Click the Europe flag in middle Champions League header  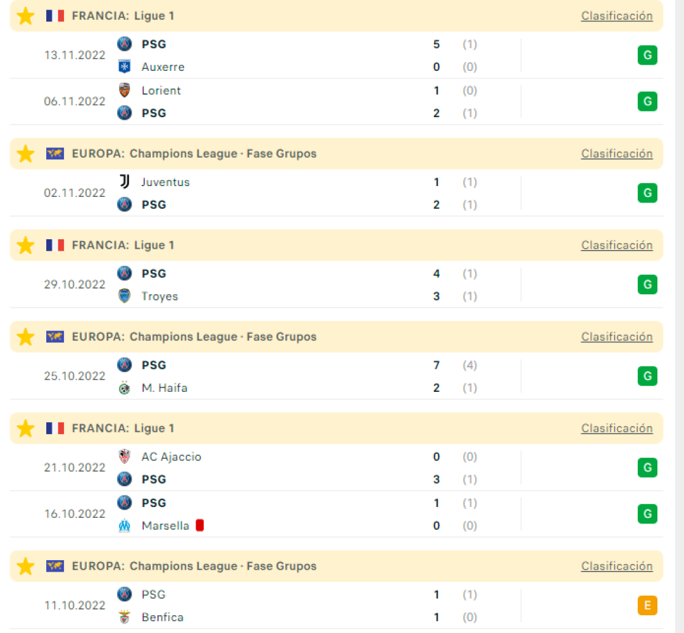coord(55,337)
